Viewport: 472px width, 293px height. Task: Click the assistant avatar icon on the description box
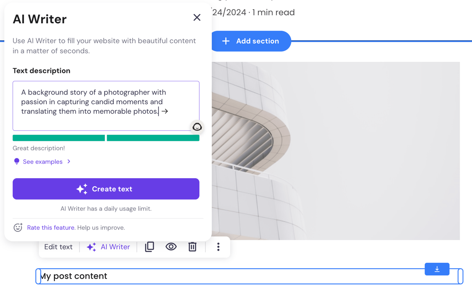pos(197,127)
